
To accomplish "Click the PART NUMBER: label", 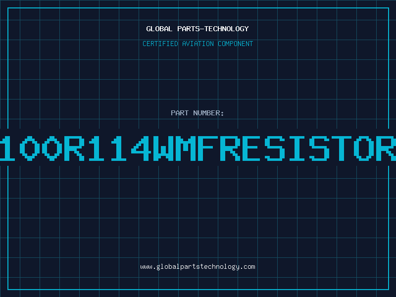I will (x=198, y=113).
